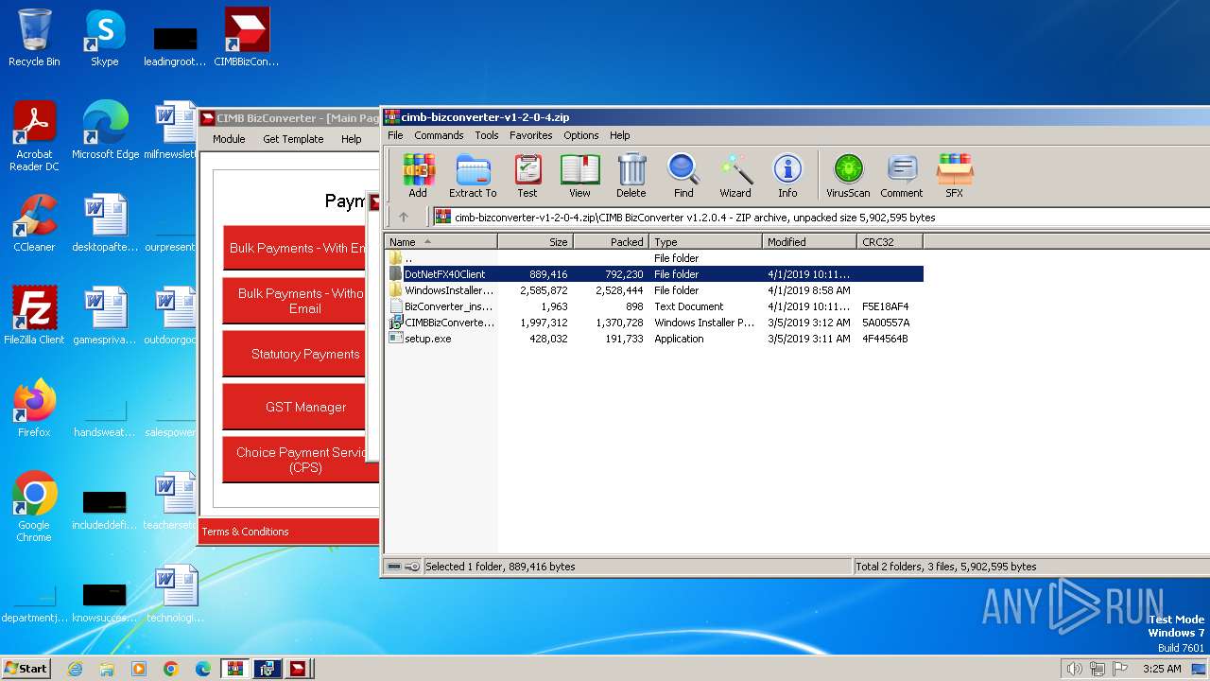
Task: Open Help menu in CIMB BizConverter
Action: coord(352,139)
